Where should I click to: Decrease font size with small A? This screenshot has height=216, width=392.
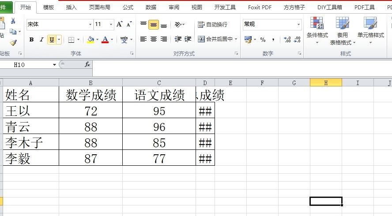pyautogui.click(x=129, y=24)
